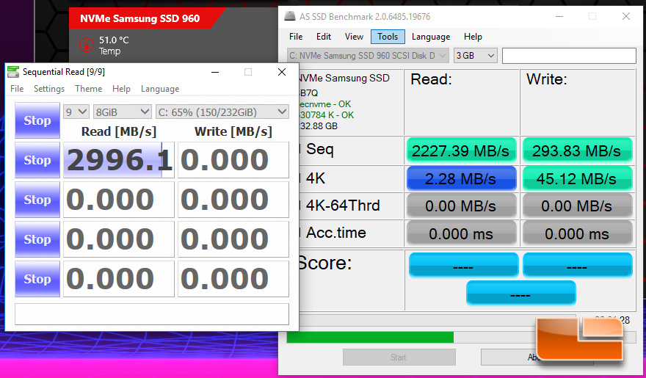Click the empty text field in AS SSD toolbar
The width and height of the screenshot is (646, 378).
pyautogui.click(x=569, y=56)
